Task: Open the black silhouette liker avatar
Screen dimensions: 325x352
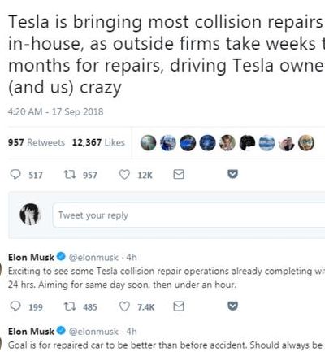Action: [x=247, y=142]
